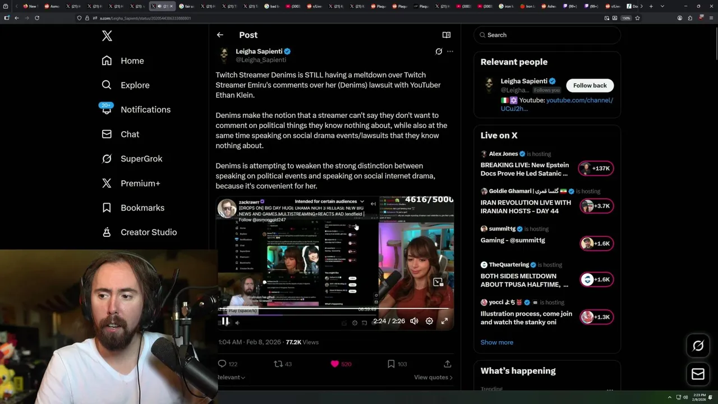Switch to the 'bad b' browser tab

pos(273,6)
